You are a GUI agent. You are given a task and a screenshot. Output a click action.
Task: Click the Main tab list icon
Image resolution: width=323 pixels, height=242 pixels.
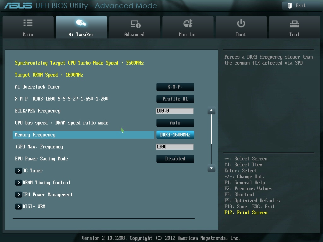(28, 23)
